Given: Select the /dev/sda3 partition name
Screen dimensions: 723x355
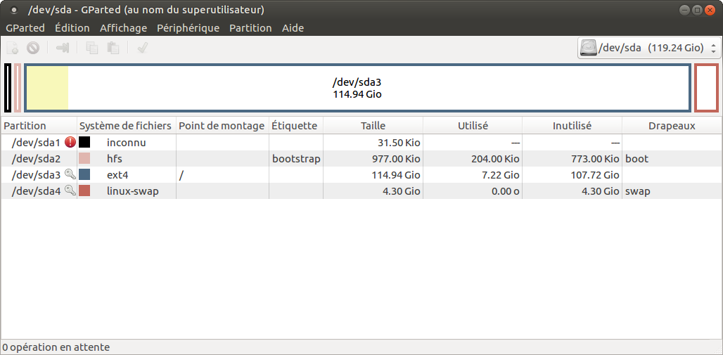Looking at the screenshot, I should point(36,175).
